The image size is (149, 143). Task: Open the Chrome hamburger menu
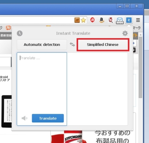[x=138, y=20]
